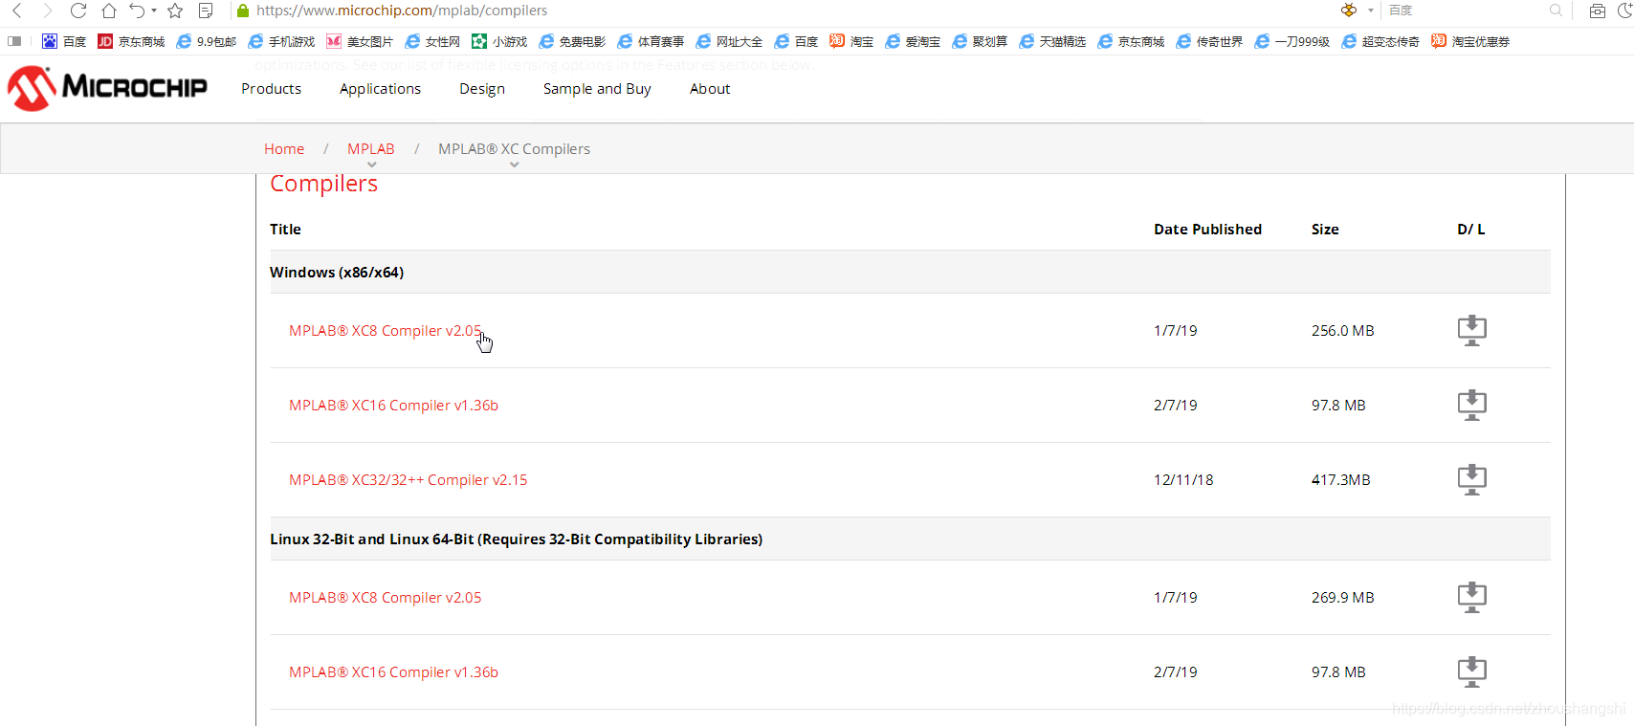Download Windows XC8 Compiler v2.05 icon
The width and height of the screenshot is (1634, 726).
pos(1471,330)
